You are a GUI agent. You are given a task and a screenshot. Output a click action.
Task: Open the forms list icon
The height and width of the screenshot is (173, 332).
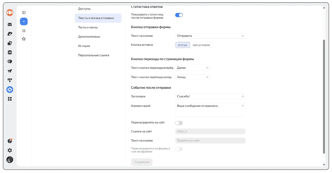[24, 31]
